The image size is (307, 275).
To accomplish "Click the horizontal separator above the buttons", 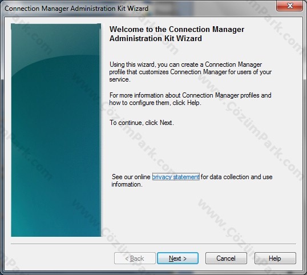I will point(153,244).
